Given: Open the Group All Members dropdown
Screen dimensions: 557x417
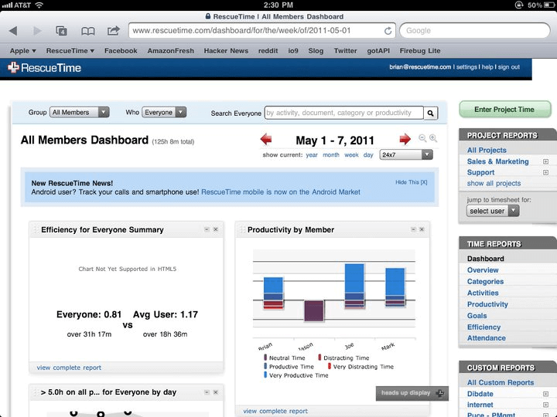Looking at the screenshot, I should (x=80, y=113).
